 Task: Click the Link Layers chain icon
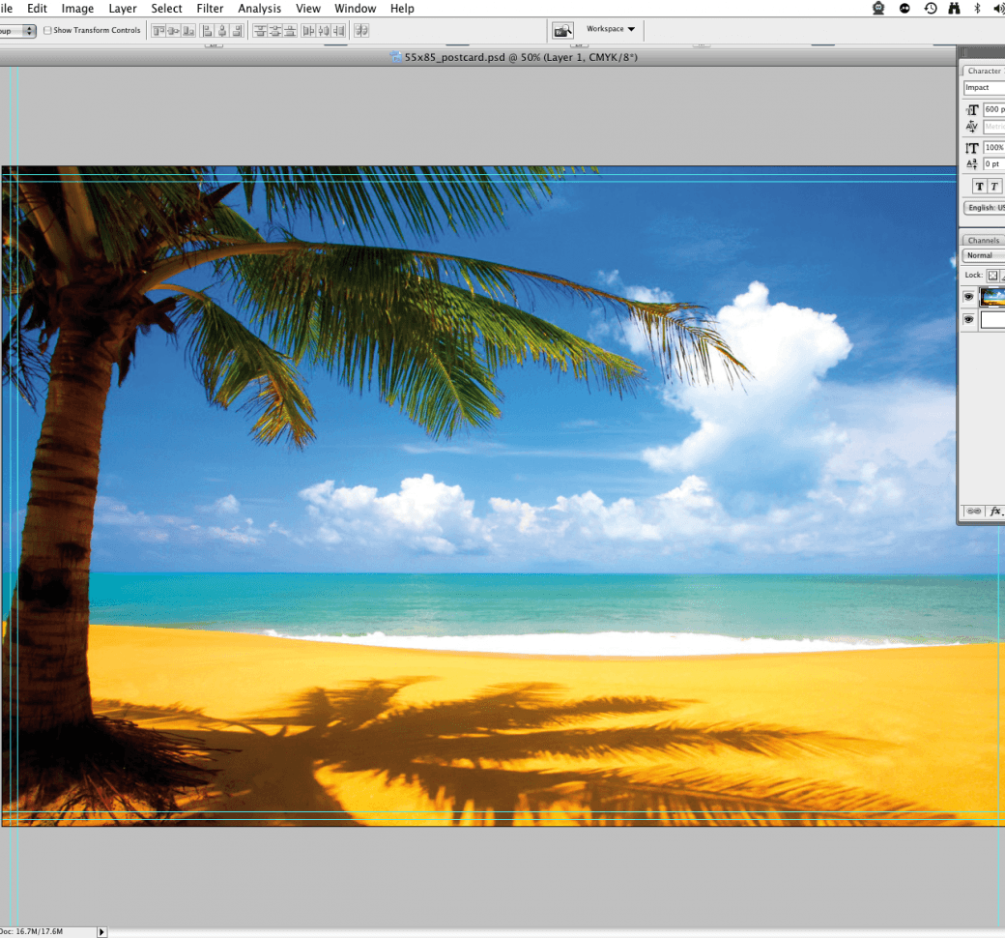coord(974,511)
